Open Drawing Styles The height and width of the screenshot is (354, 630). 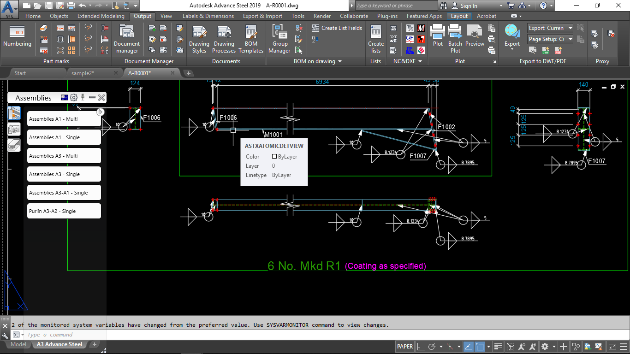click(x=199, y=39)
